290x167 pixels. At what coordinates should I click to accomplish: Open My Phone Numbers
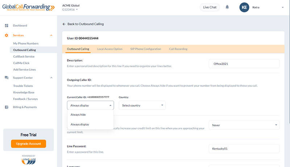click(x=26, y=44)
